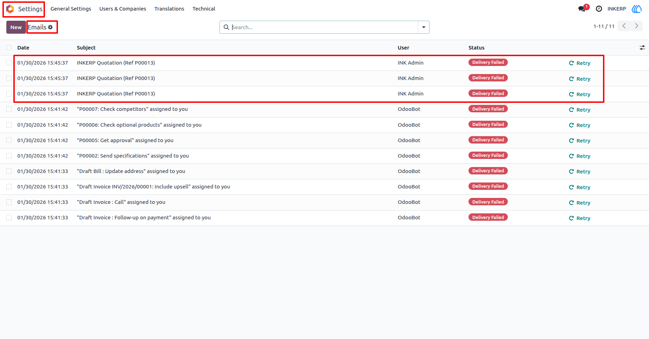Retry the "P00002: Send specifications" email
The height and width of the screenshot is (339, 649).
[x=579, y=156]
